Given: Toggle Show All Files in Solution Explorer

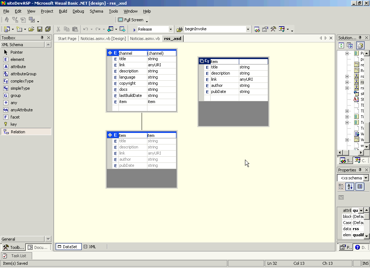Looking at the screenshot, I should point(360,45).
